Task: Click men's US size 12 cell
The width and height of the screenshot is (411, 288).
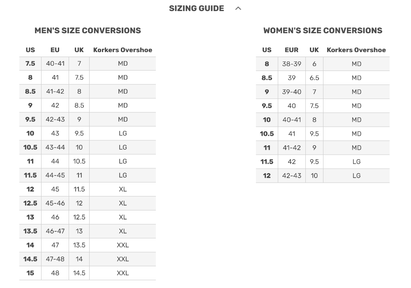Action: point(30,189)
